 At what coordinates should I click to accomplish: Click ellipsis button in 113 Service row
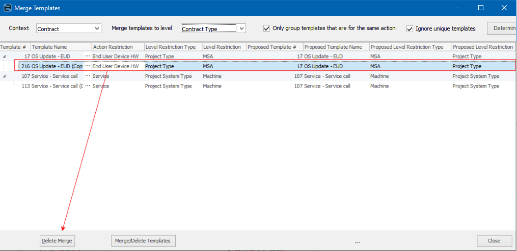[88, 87]
